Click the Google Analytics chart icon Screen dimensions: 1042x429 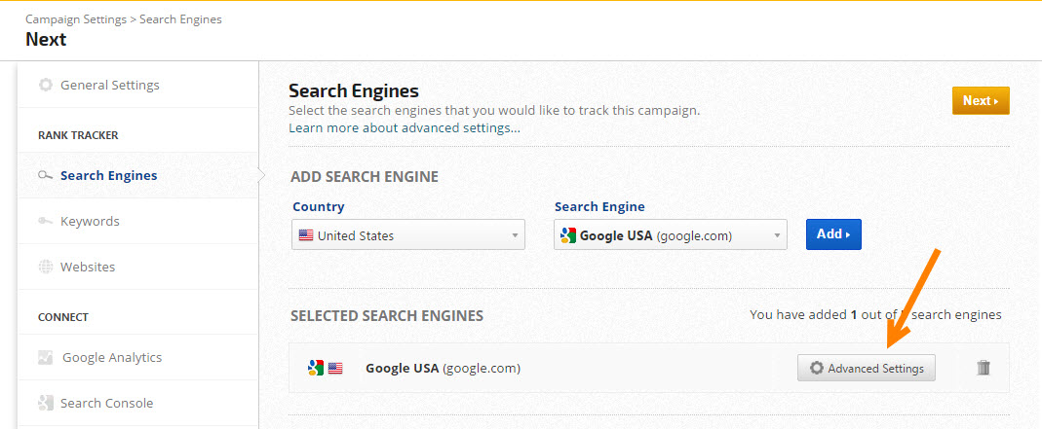pyautogui.click(x=45, y=358)
